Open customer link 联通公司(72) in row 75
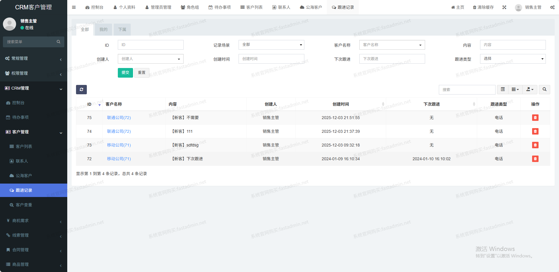 coord(119,118)
